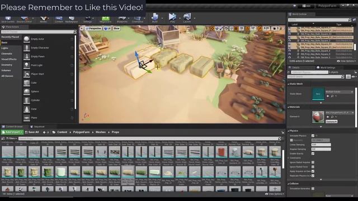Select the Empty Actor icon
Viewport: 358px width, 201px height.
[x=27, y=39]
